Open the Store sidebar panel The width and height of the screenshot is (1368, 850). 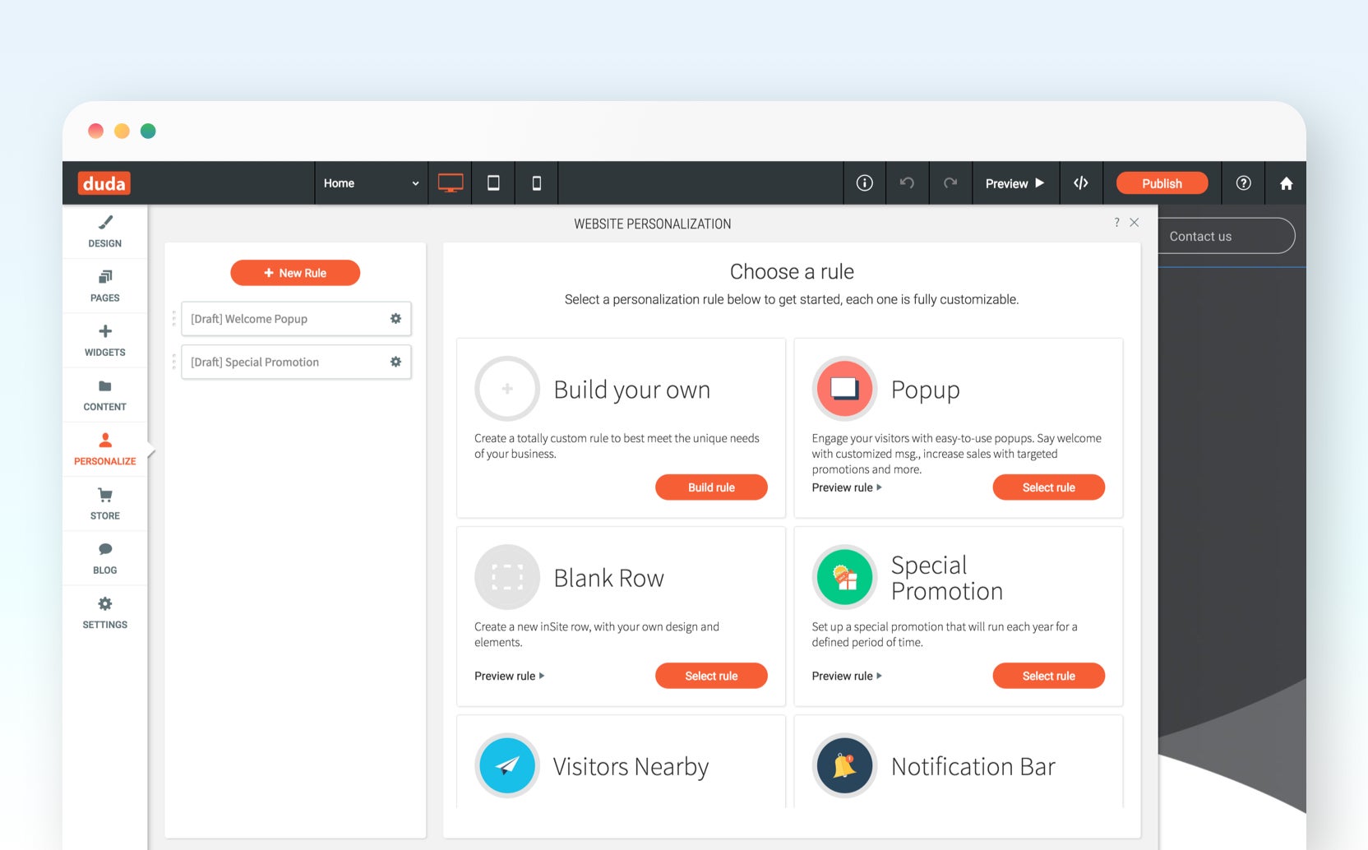(x=105, y=504)
